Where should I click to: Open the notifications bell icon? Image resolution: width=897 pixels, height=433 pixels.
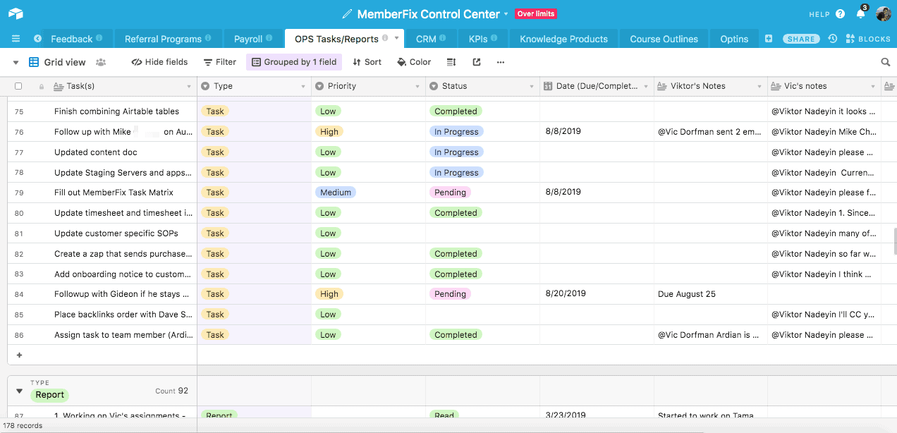coord(860,14)
